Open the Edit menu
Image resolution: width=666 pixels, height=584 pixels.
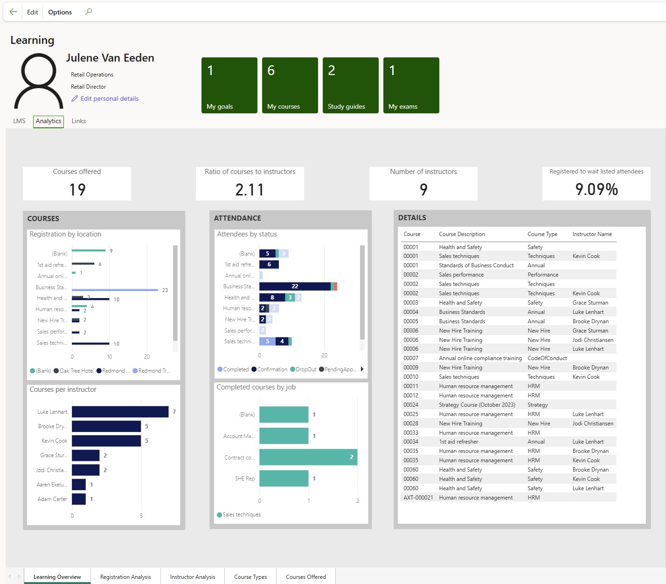[x=32, y=12]
